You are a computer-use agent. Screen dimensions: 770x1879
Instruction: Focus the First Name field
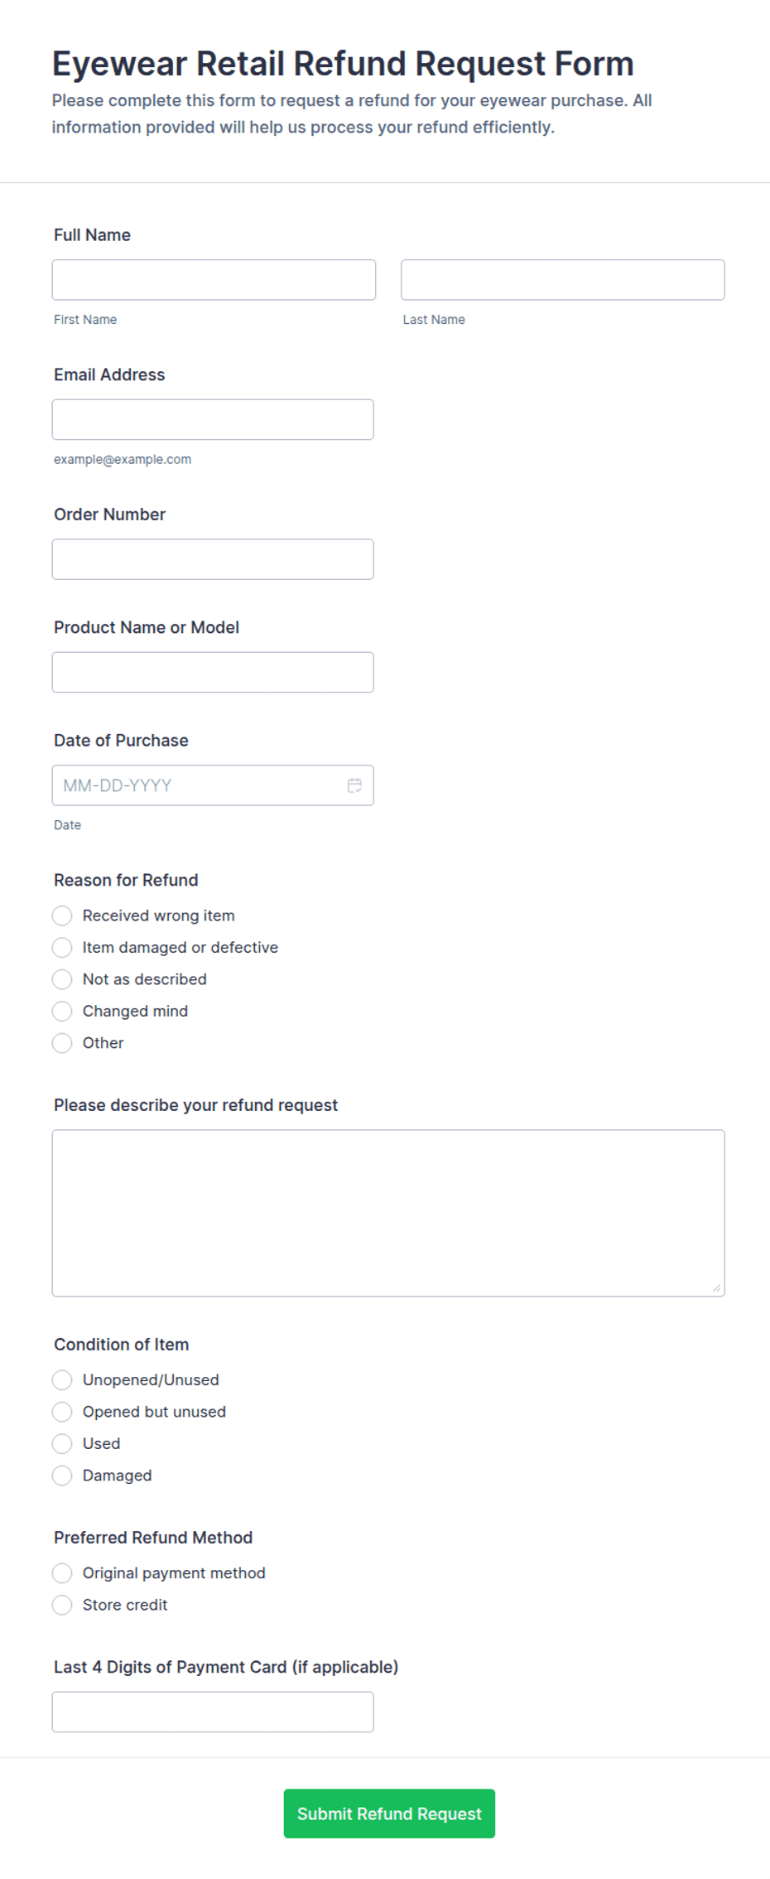point(214,280)
